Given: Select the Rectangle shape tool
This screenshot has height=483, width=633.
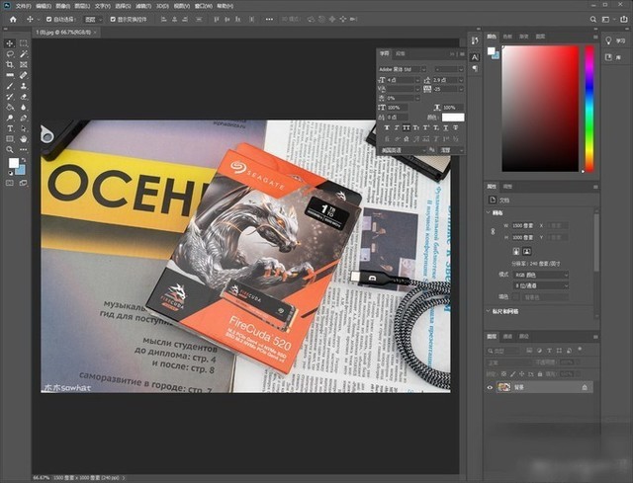Looking at the screenshot, I should point(10,139).
